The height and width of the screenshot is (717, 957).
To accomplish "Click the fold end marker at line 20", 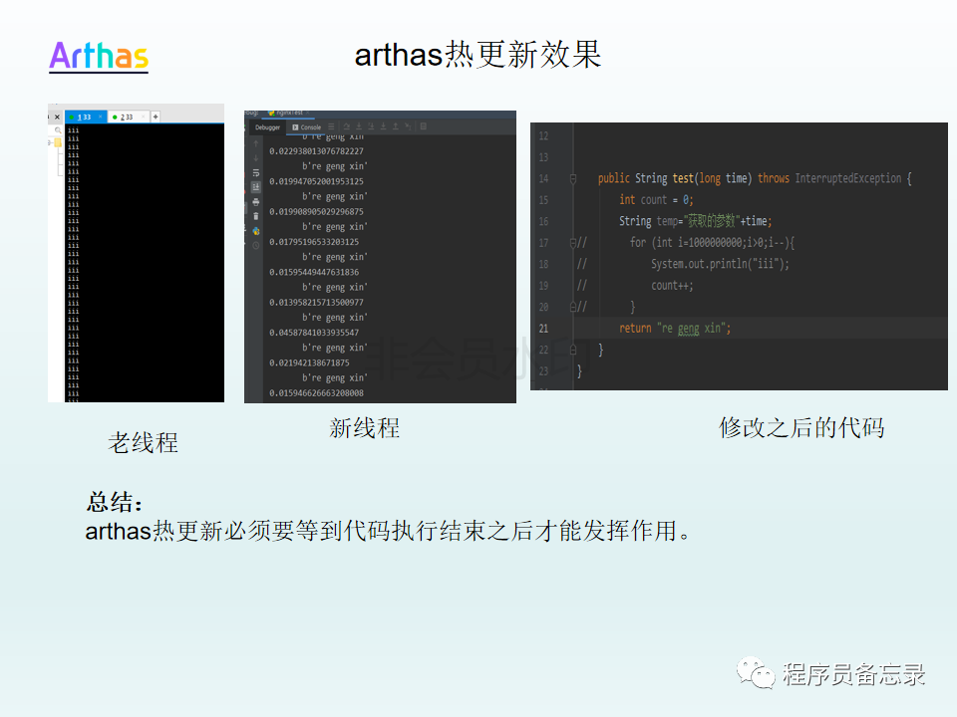I will pos(573,308).
